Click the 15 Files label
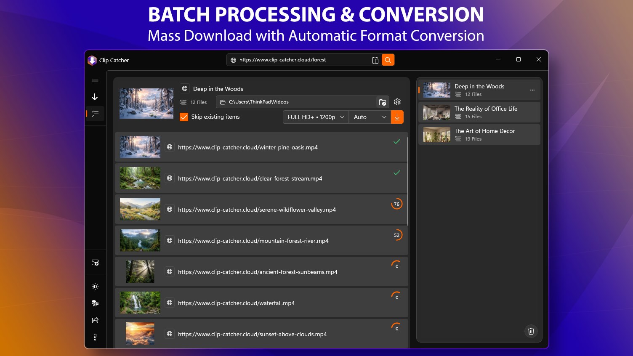This screenshot has width=633, height=356. pos(473,117)
